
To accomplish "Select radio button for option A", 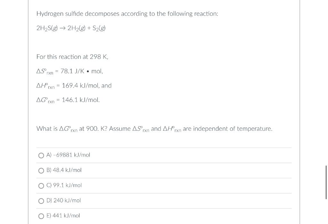I will [41, 155].
